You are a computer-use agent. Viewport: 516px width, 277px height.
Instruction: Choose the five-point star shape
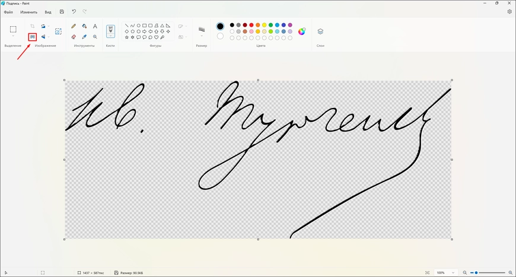point(127,37)
